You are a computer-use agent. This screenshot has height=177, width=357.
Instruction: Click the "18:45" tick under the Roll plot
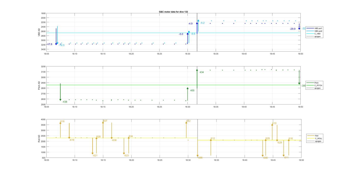[273, 160]
